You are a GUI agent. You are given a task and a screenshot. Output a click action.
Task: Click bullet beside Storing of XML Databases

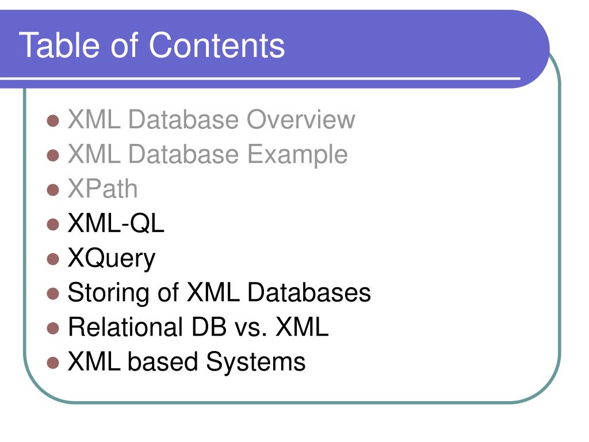coord(53,294)
